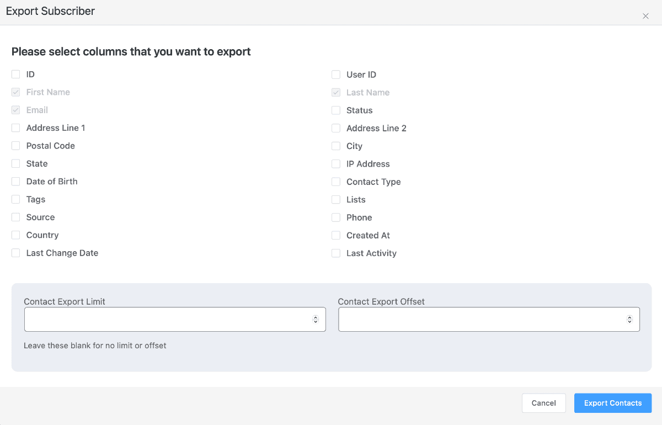Image resolution: width=662 pixels, height=425 pixels.
Task: Enable Contact Type column
Action: click(x=336, y=182)
